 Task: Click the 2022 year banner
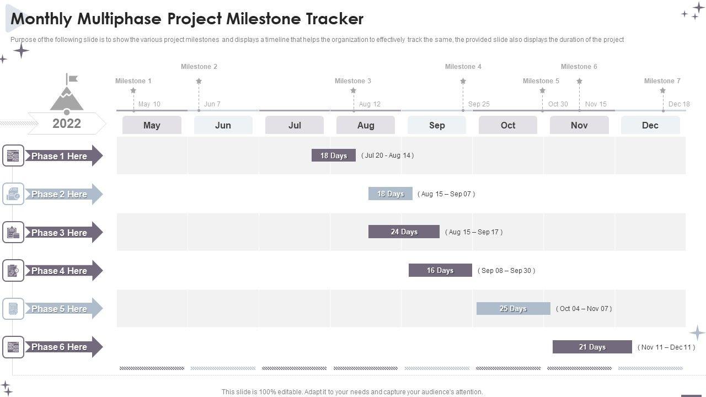(67, 124)
